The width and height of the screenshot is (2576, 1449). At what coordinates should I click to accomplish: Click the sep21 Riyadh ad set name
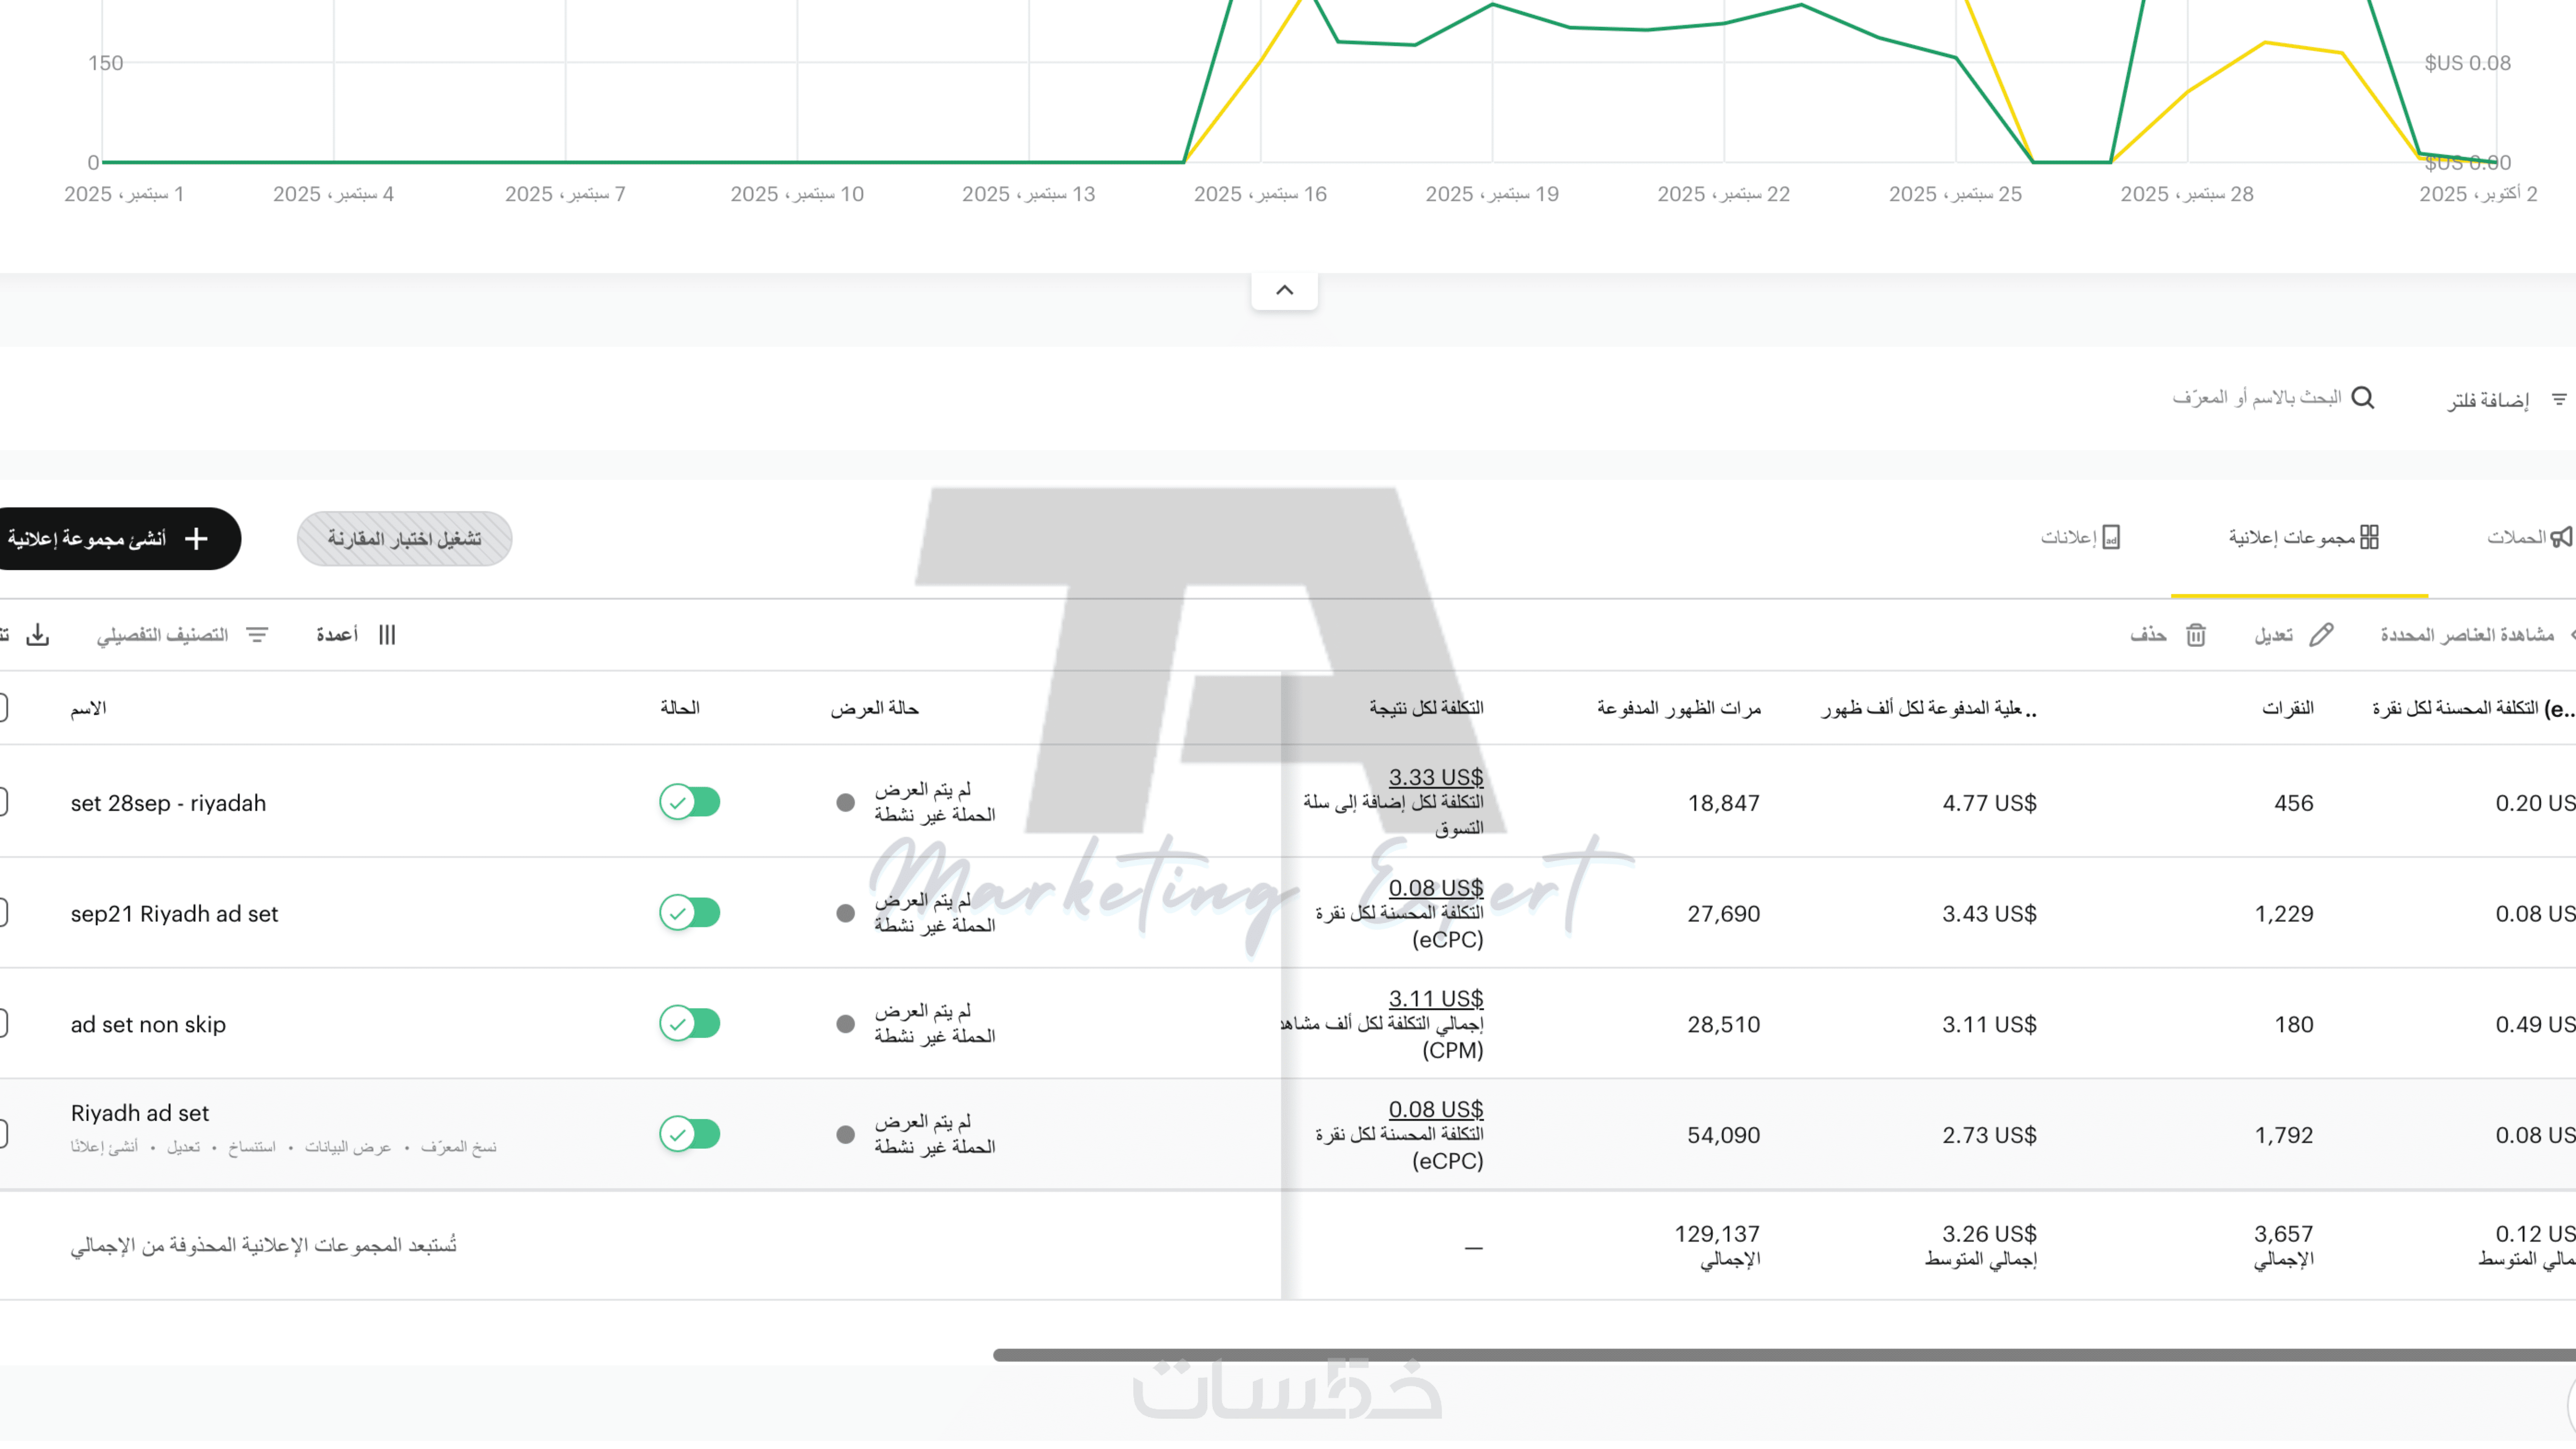[174, 914]
